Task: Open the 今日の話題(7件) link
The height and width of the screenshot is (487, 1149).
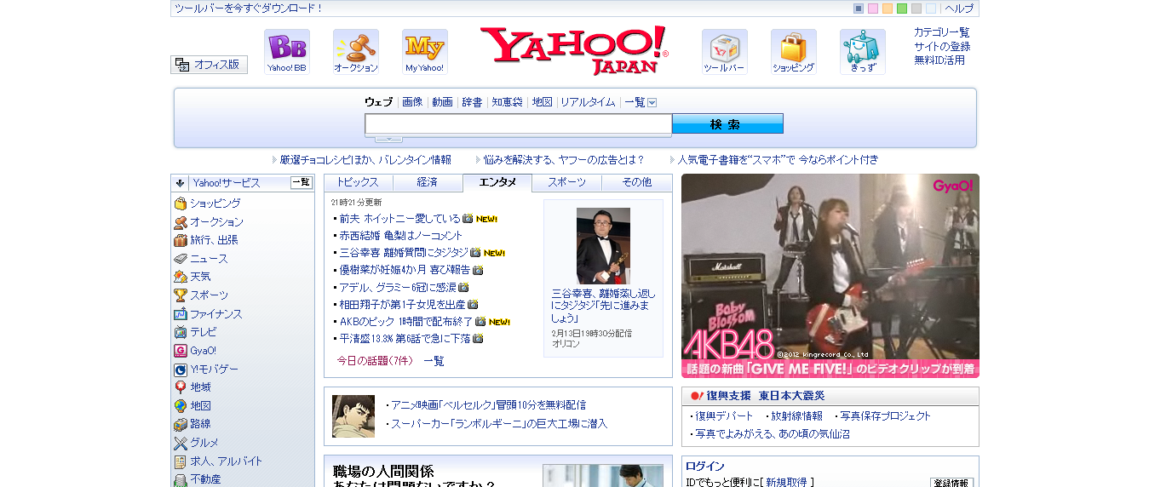Action: tap(375, 361)
